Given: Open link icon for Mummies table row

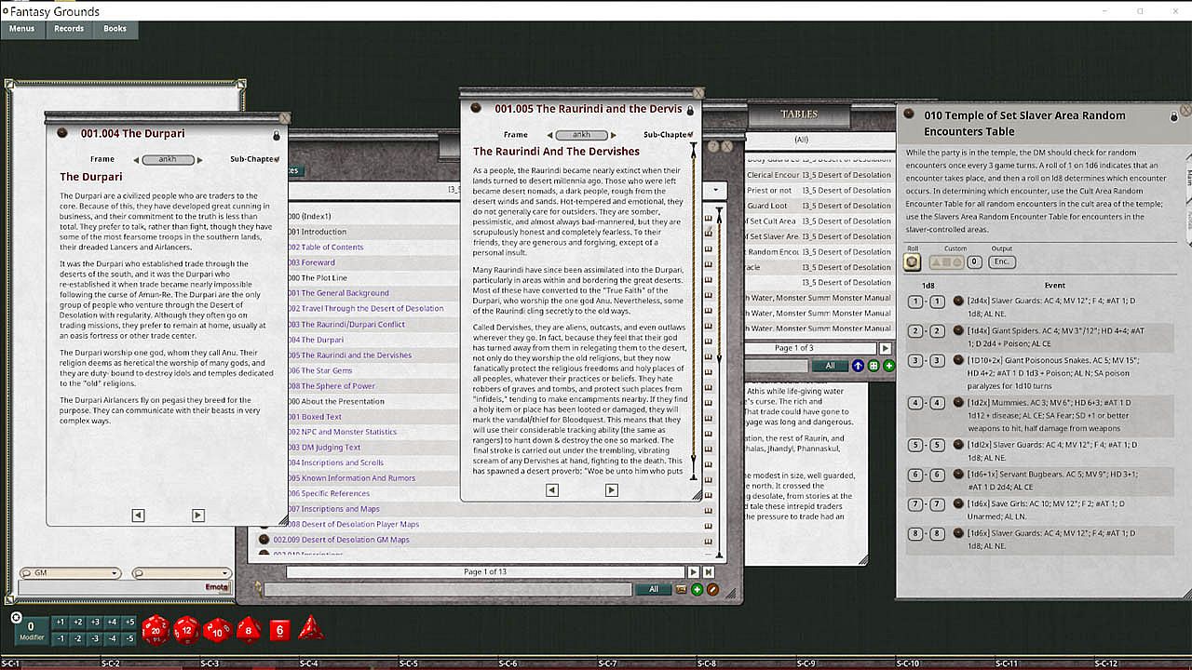Looking at the screenshot, I should [958, 404].
